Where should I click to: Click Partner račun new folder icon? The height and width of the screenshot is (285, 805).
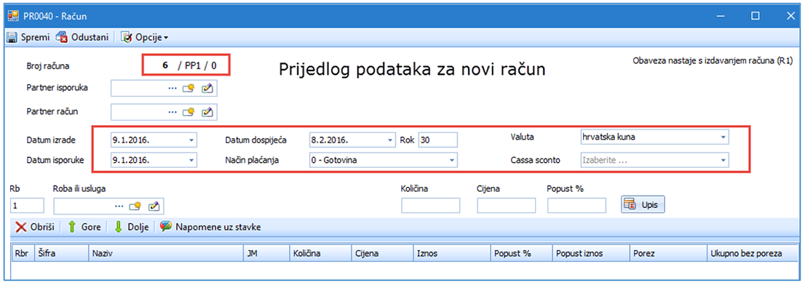click(x=189, y=111)
